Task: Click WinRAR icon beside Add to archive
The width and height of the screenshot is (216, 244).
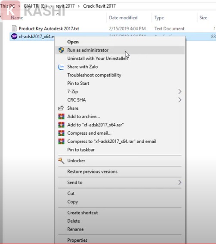Action: point(61,116)
